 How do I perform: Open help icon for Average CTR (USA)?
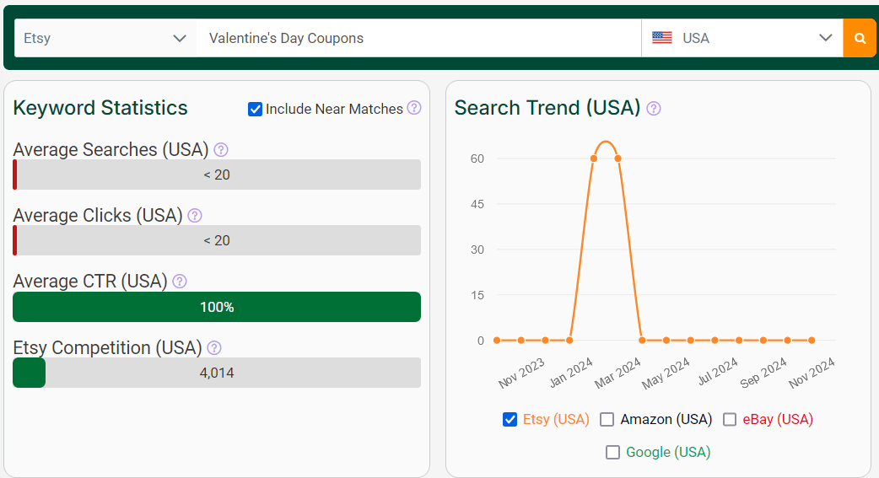180,282
